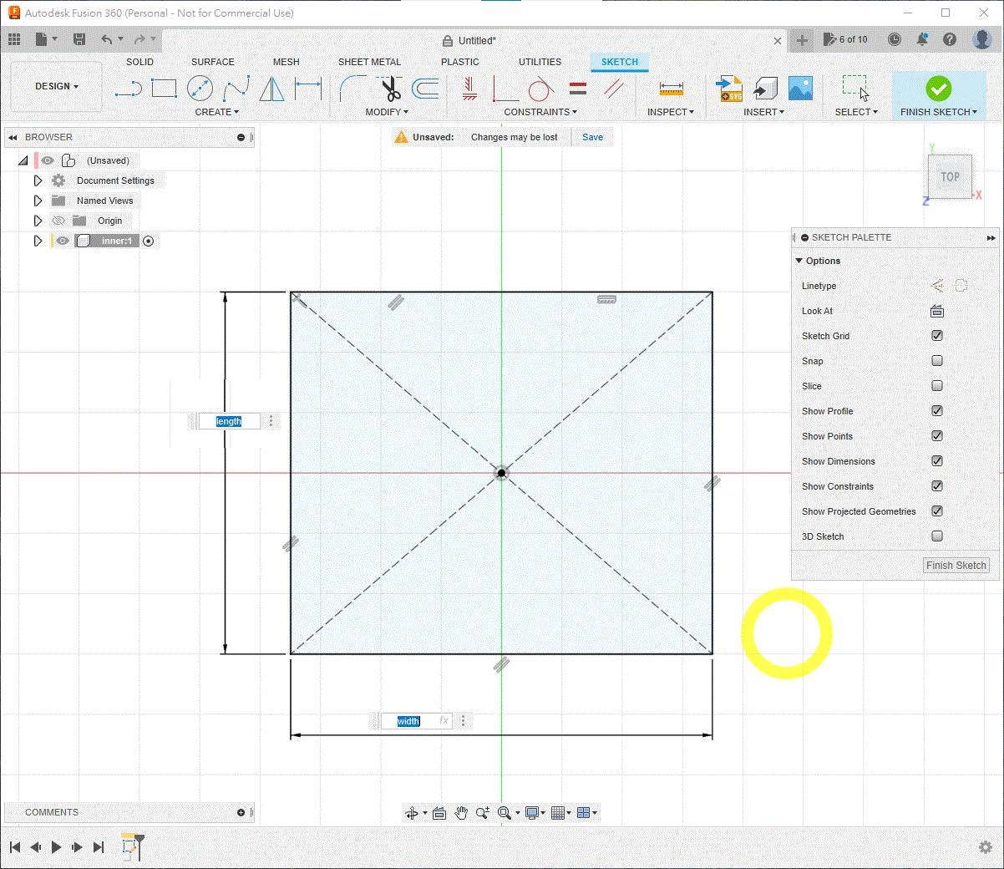Click the timeline Play button
The image size is (1004, 869).
56,847
